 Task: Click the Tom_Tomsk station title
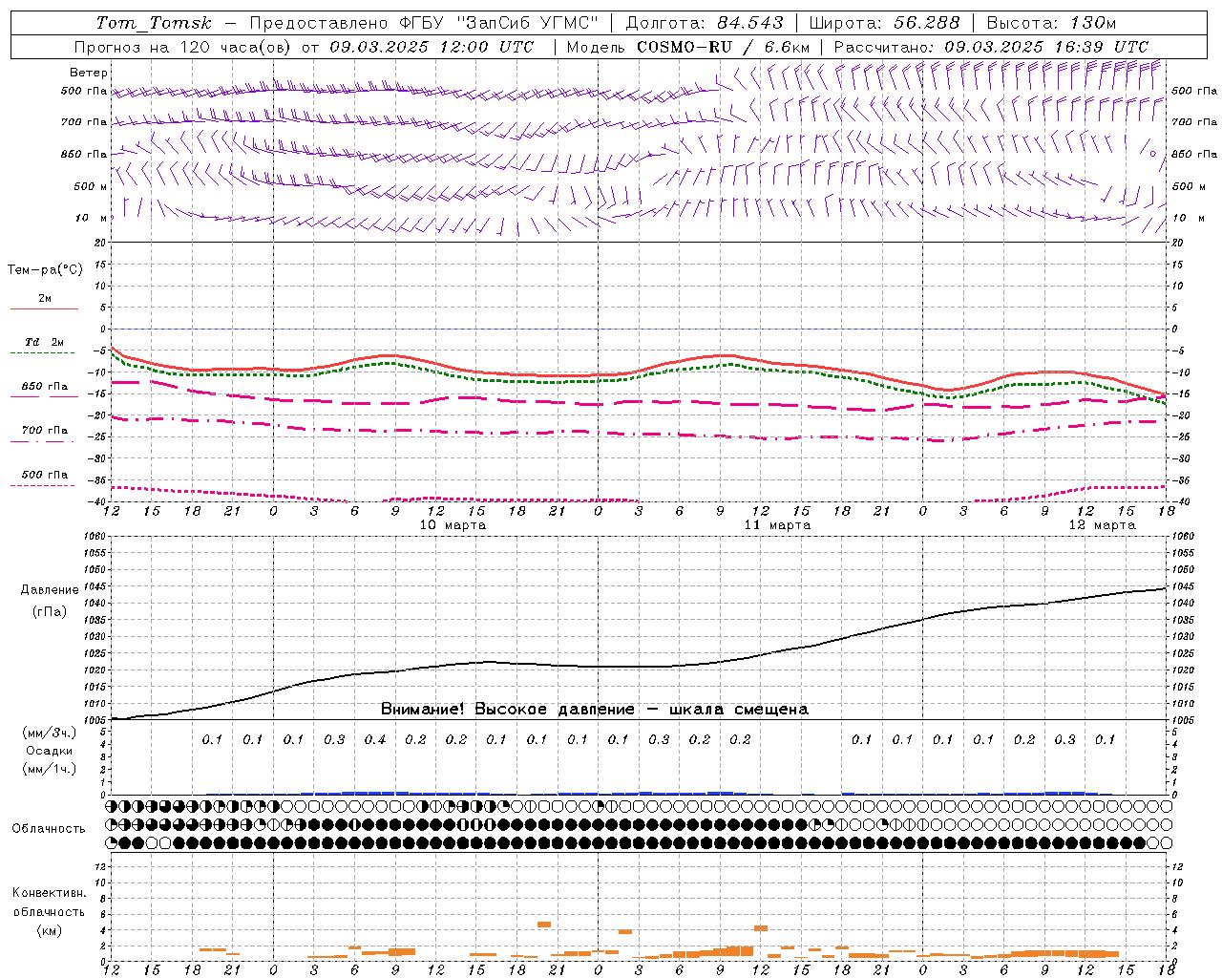point(154,23)
